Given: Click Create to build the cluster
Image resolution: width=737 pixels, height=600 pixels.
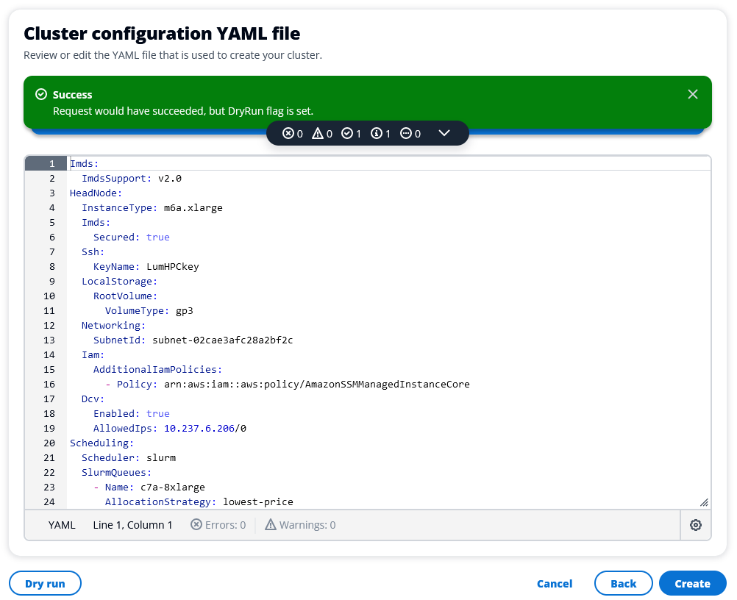Looking at the screenshot, I should (x=692, y=584).
